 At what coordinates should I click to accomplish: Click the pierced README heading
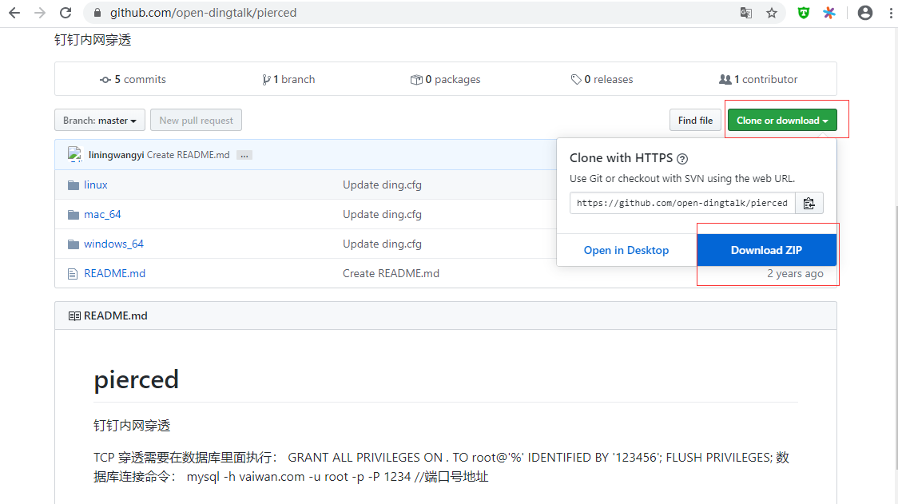point(137,380)
